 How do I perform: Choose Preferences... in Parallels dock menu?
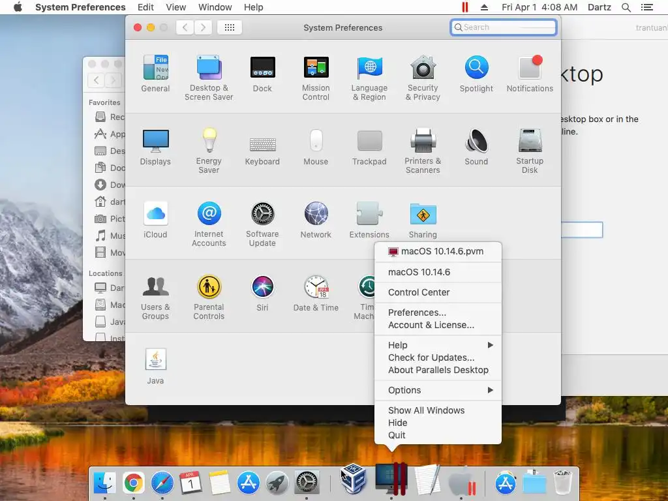[438, 312]
